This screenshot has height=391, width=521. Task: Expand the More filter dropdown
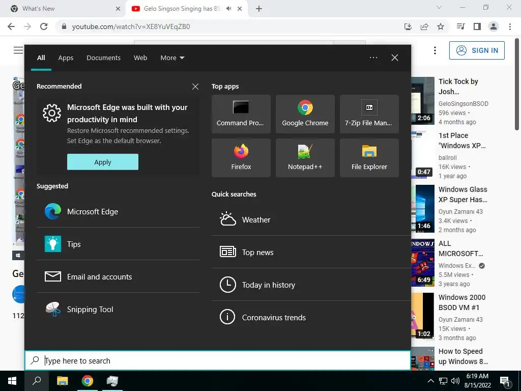click(x=172, y=58)
